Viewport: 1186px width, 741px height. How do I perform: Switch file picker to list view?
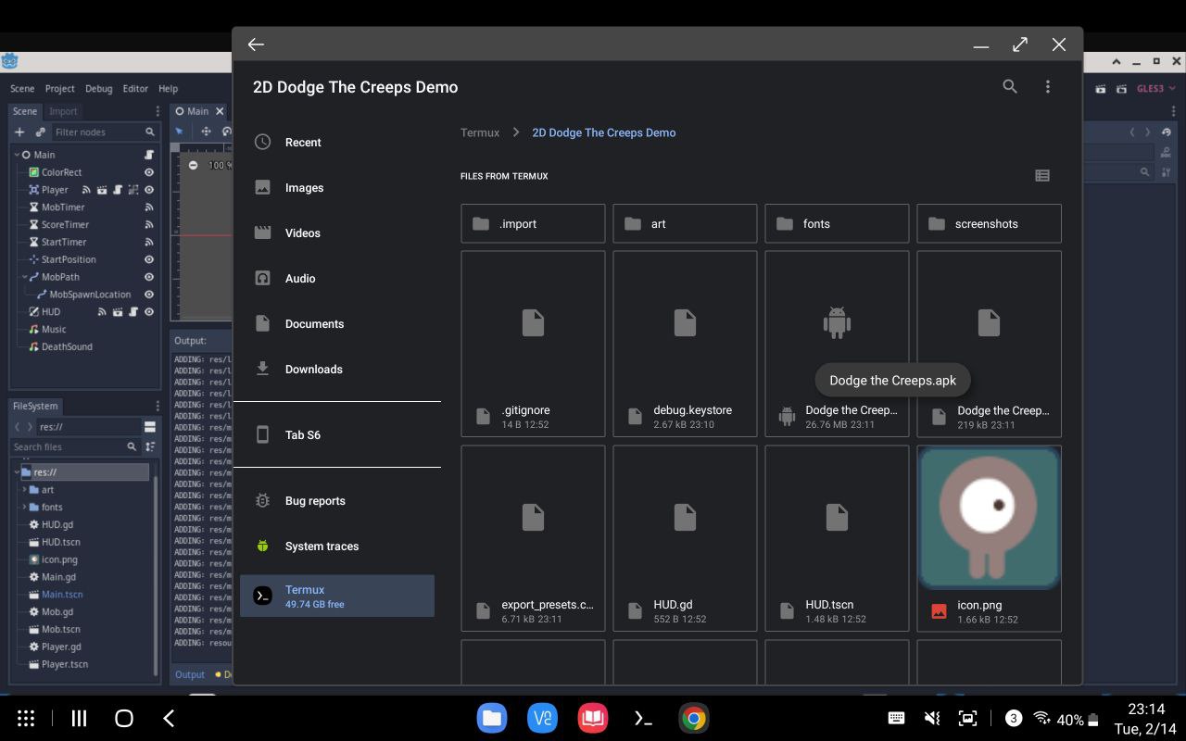pyautogui.click(x=1042, y=175)
